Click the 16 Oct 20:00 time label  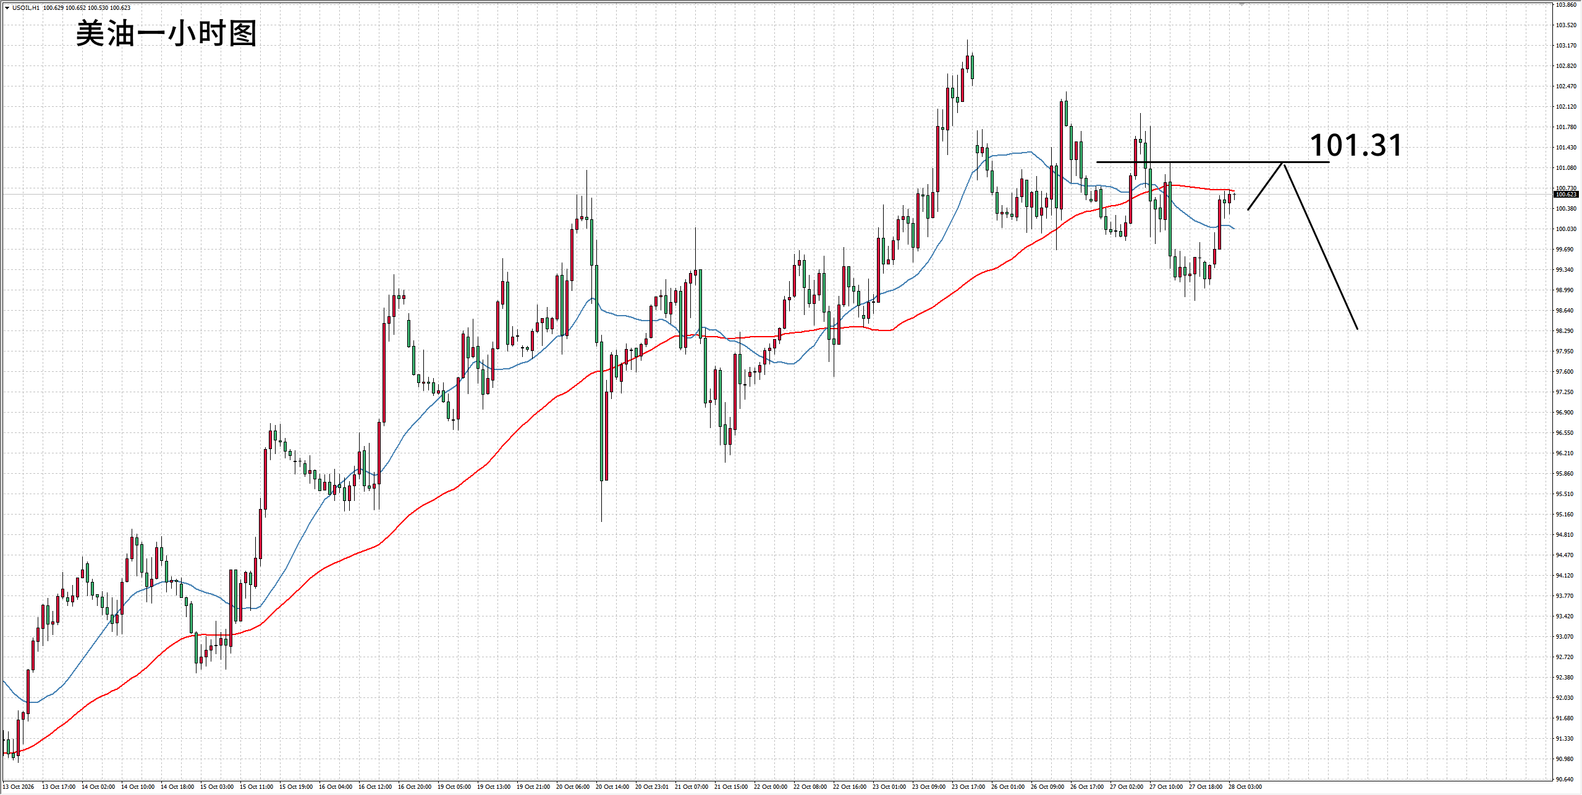pos(415,787)
